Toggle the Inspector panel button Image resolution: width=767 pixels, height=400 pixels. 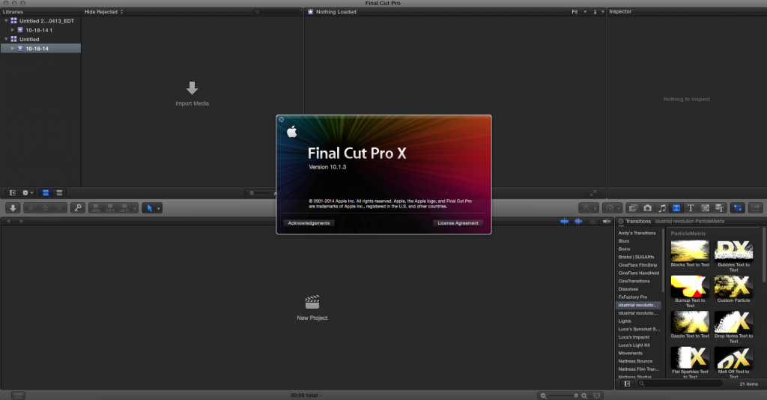(x=738, y=207)
